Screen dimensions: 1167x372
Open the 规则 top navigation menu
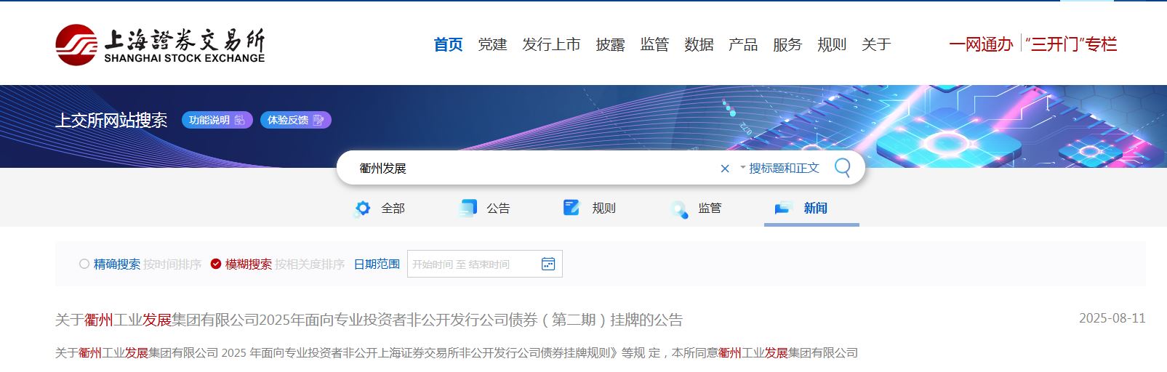(x=832, y=44)
